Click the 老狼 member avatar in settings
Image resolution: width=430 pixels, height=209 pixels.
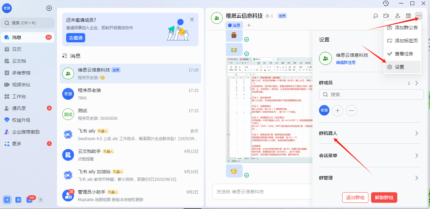point(324,111)
